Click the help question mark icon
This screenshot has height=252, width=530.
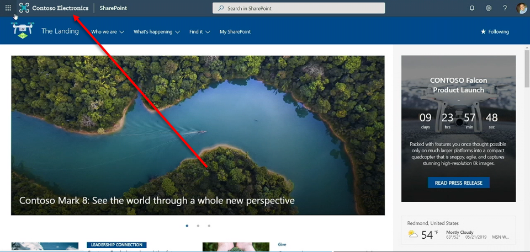tap(505, 8)
